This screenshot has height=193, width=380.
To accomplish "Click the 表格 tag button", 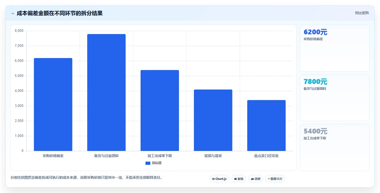I will (x=239, y=179).
